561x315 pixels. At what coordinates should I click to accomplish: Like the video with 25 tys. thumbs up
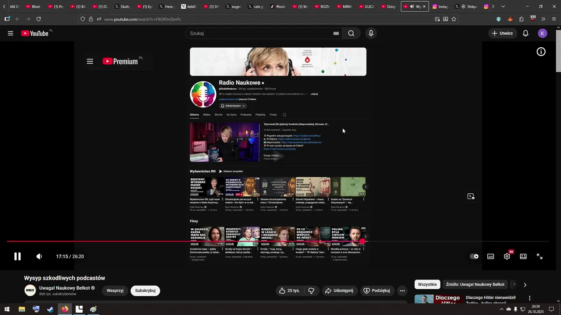pos(289,290)
